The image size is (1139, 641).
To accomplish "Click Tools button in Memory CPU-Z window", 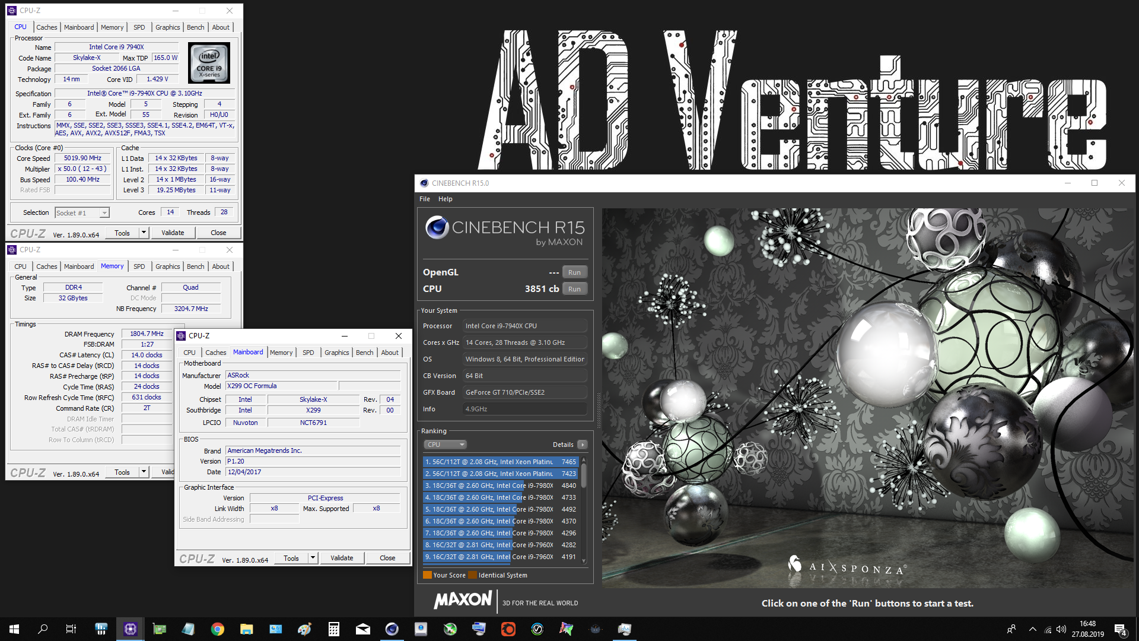I will click(x=122, y=472).
